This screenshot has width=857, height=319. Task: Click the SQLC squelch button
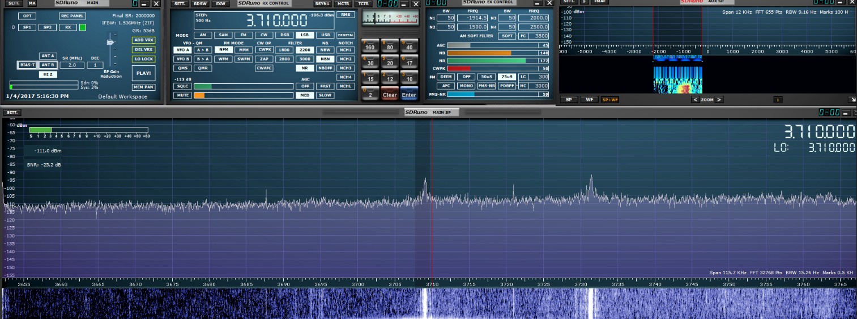182,86
